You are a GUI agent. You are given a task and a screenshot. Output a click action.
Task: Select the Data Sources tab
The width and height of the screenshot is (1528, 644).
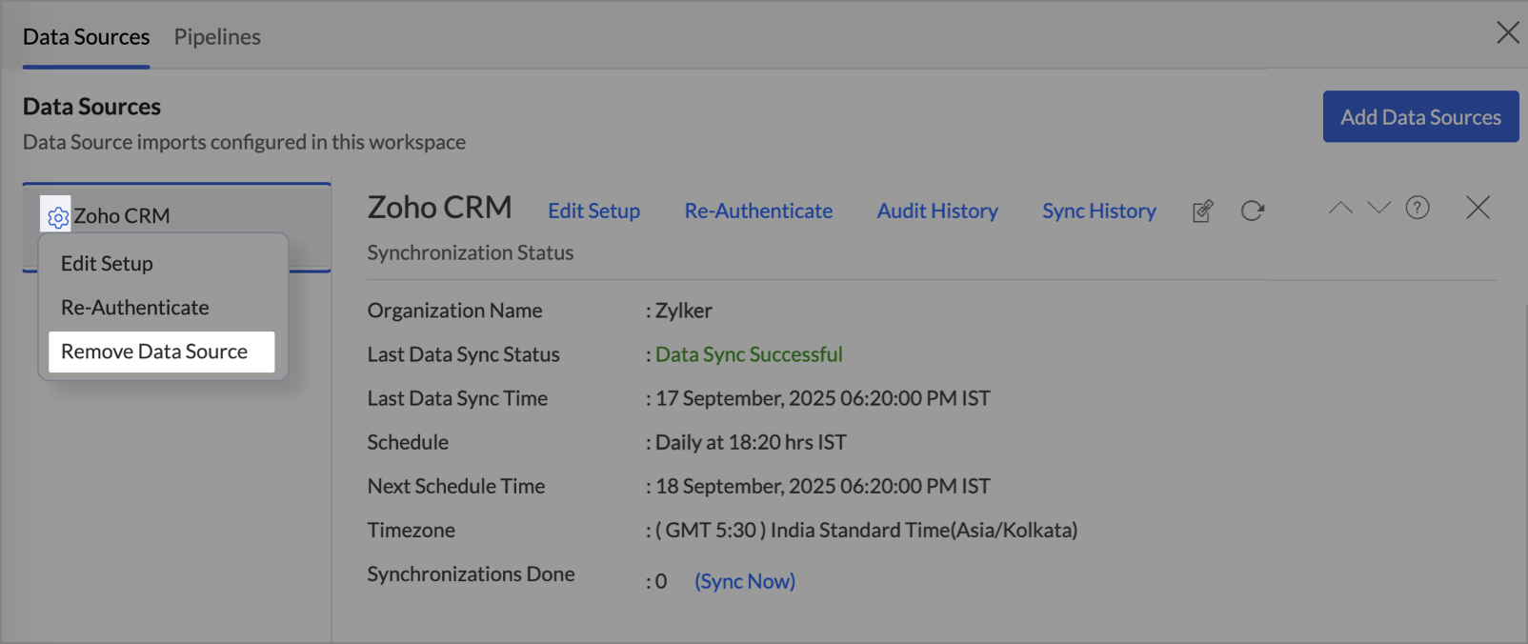coord(87,37)
